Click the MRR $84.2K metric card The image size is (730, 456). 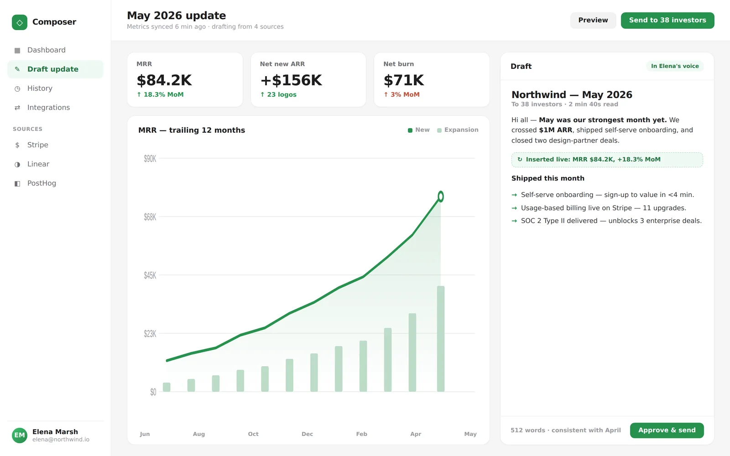(185, 79)
